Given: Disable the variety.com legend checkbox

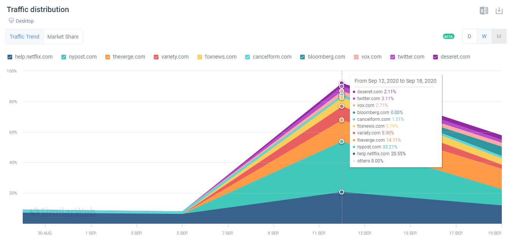Looking at the screenshot, I should [x=156, y=57].
